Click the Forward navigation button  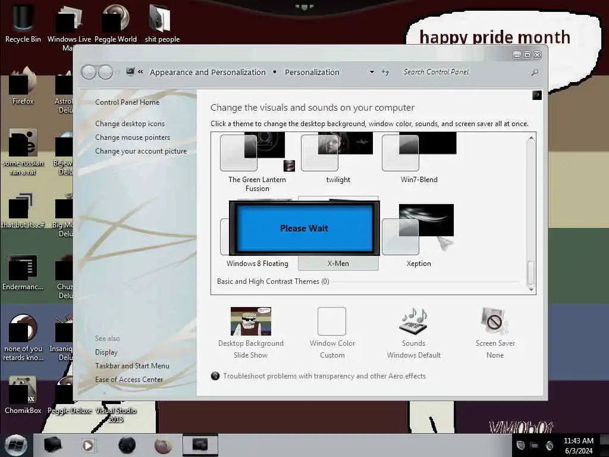coord(105,72)
